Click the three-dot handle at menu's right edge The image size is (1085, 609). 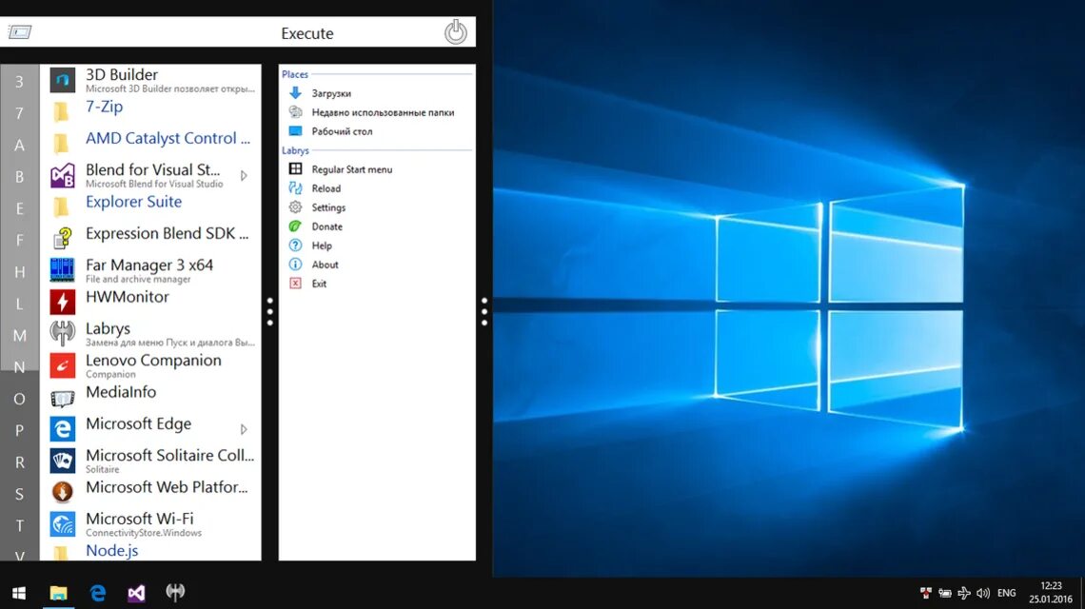click(x=484, y=311)
